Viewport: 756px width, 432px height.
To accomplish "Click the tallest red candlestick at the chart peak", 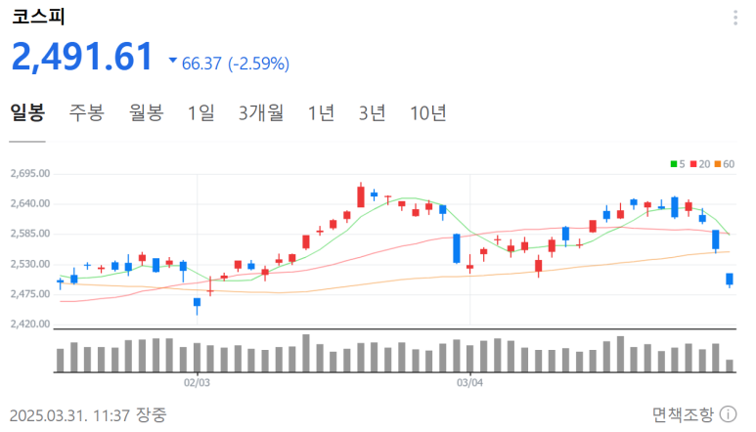I will coord(361,196).
